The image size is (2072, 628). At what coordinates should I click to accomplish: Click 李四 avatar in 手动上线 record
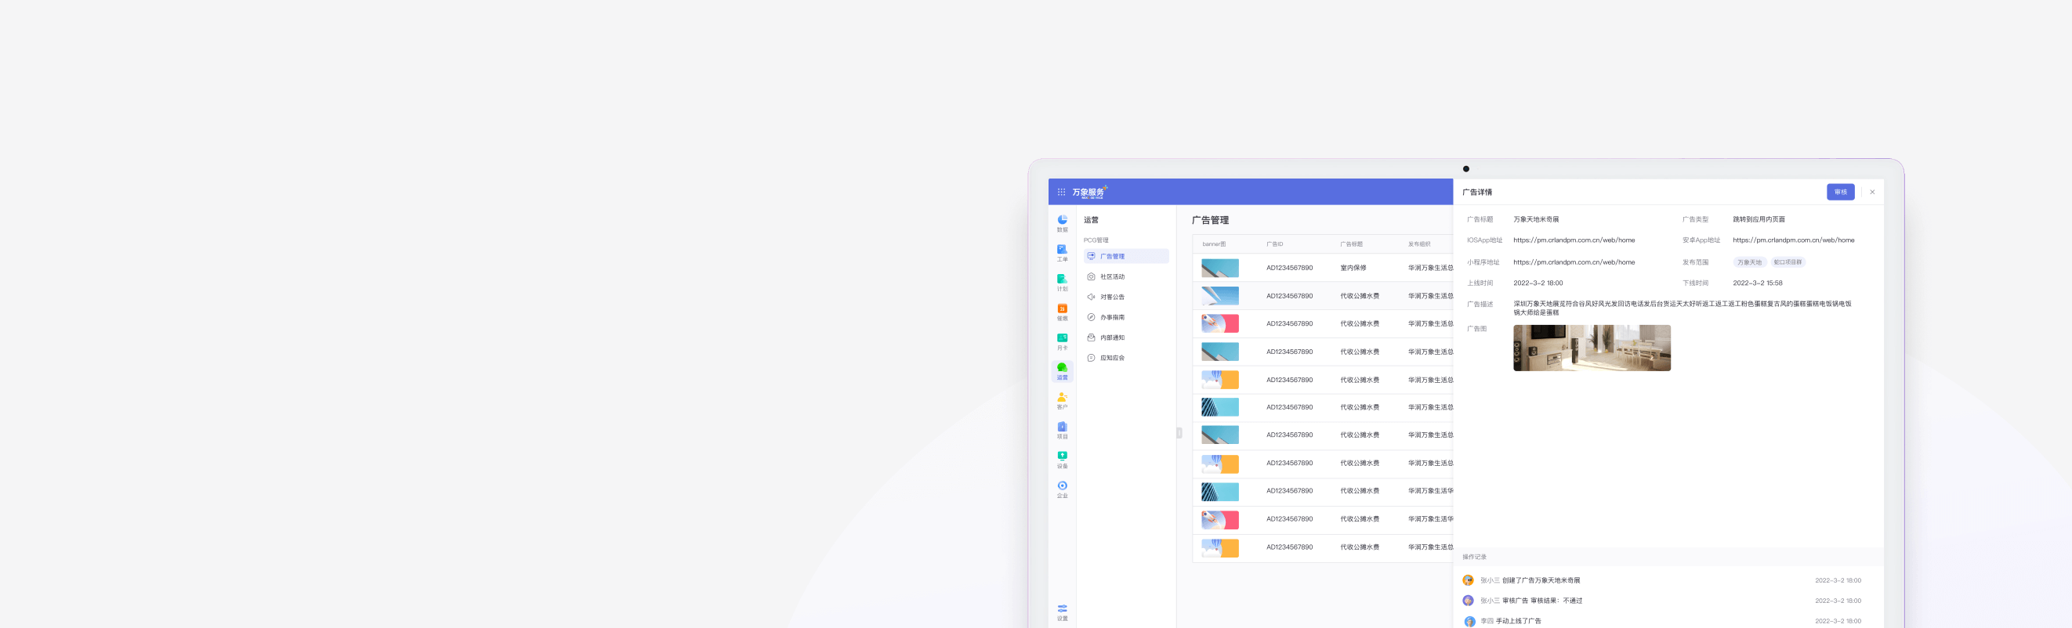click(1469, 621)
